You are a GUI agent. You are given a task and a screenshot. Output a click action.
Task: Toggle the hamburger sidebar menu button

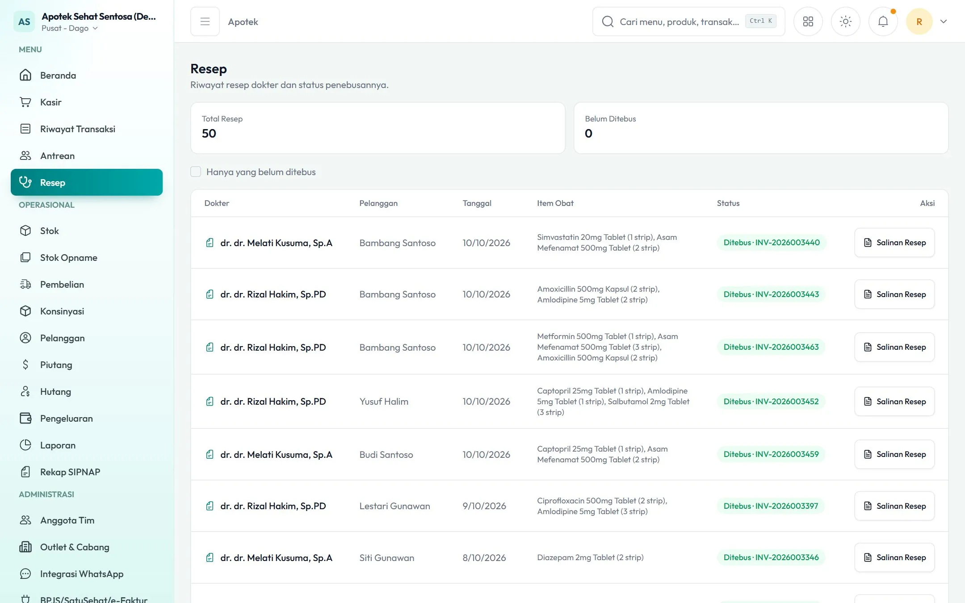point(205,21)
